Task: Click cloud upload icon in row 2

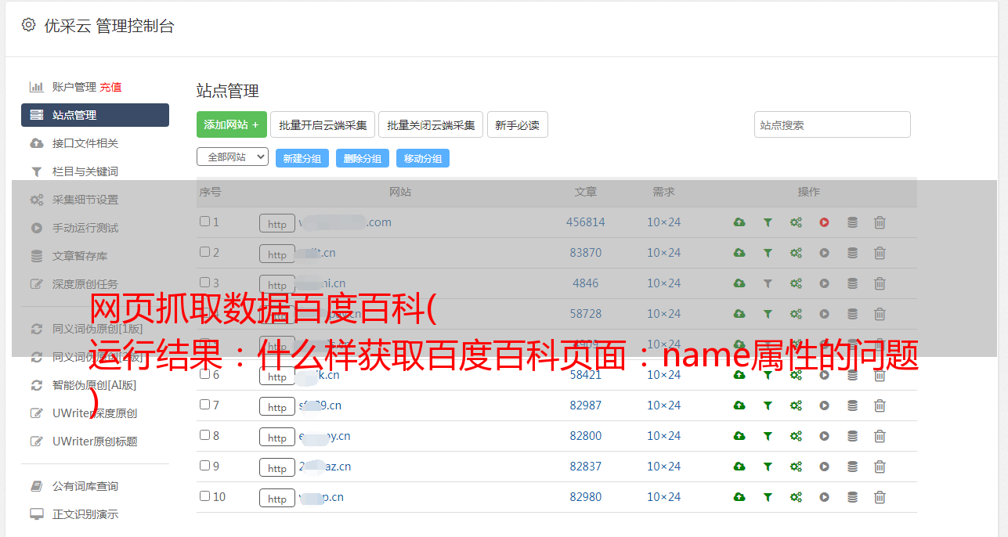Action: pyautogui.click(x=739, y=253)
